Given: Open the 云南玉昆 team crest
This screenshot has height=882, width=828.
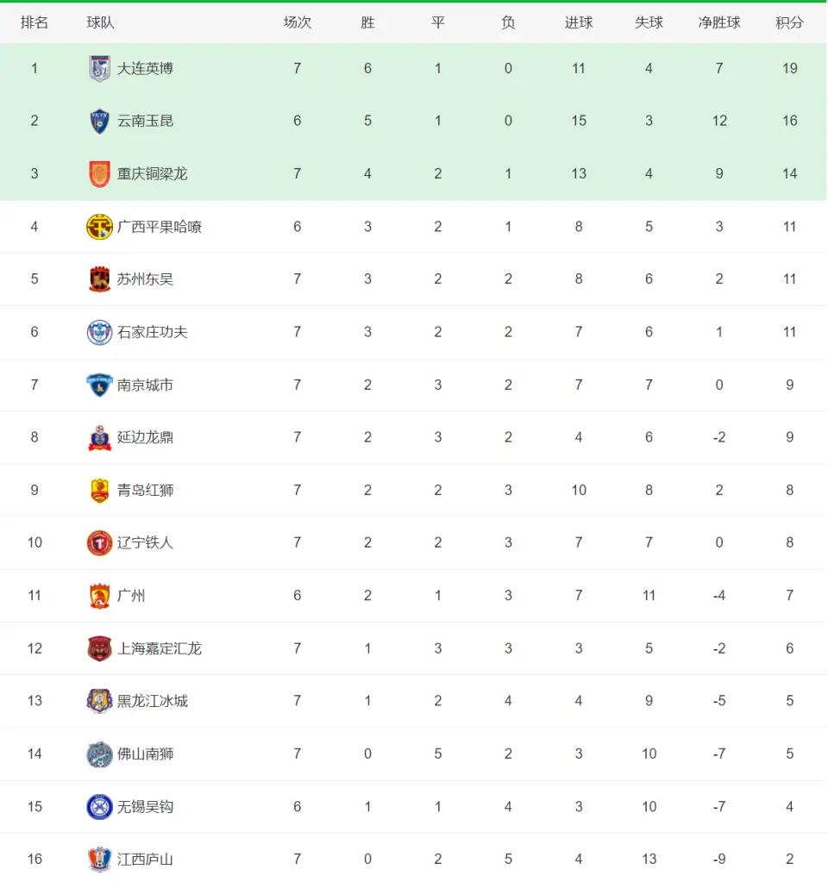Looking at the screenshot, I should coord(100,121).
